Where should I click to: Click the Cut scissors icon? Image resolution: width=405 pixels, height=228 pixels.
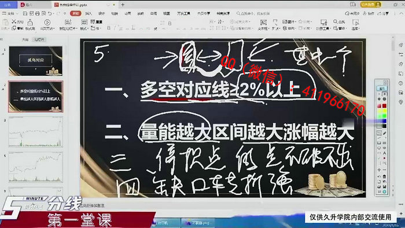[x=14, y=21]
